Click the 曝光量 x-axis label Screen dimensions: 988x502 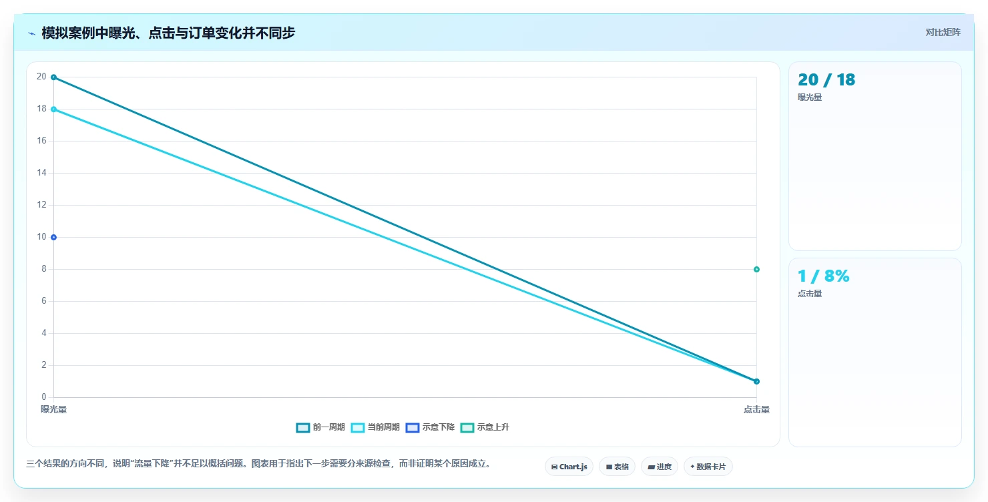click(53, 409)
